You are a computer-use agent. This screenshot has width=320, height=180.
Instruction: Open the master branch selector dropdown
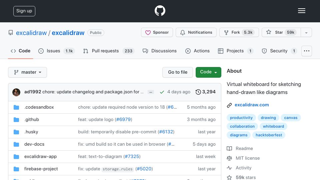(28, 72)
